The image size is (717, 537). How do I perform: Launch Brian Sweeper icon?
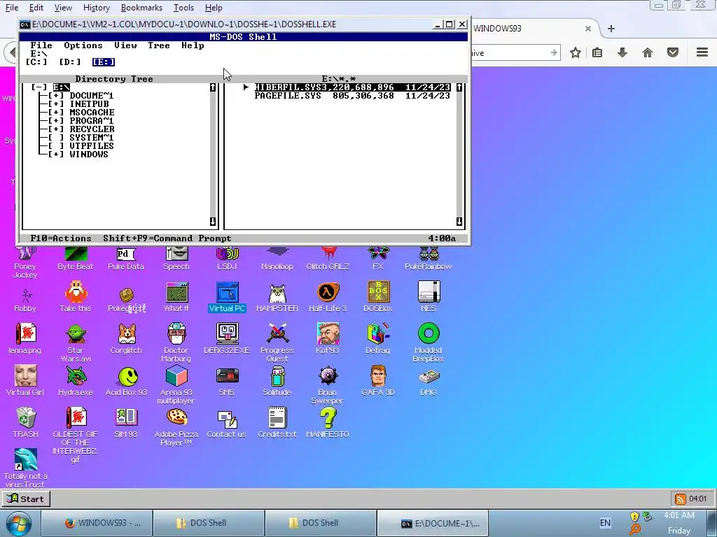[328, 385]
